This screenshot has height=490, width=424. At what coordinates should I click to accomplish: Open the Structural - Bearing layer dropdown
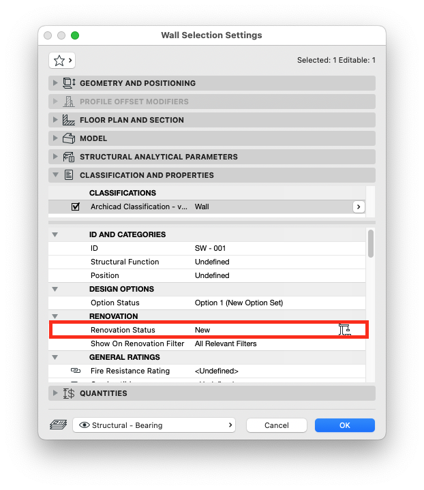coord(154,425)
